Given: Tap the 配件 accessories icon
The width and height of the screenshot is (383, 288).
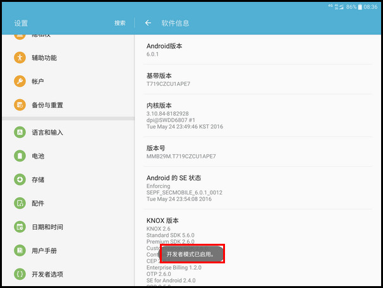Looking at the screenshot, I should pos(20,203).
